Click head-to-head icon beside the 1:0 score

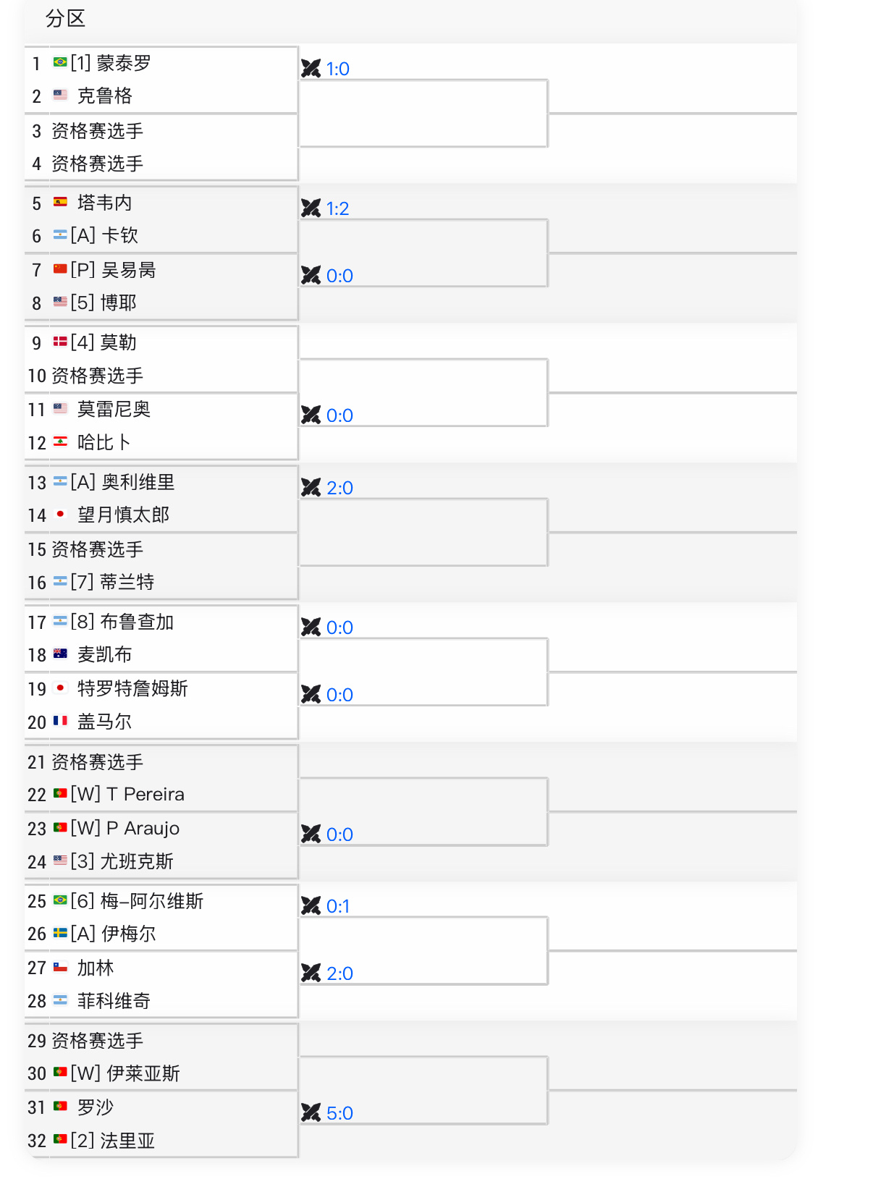[x=311, y=69]
